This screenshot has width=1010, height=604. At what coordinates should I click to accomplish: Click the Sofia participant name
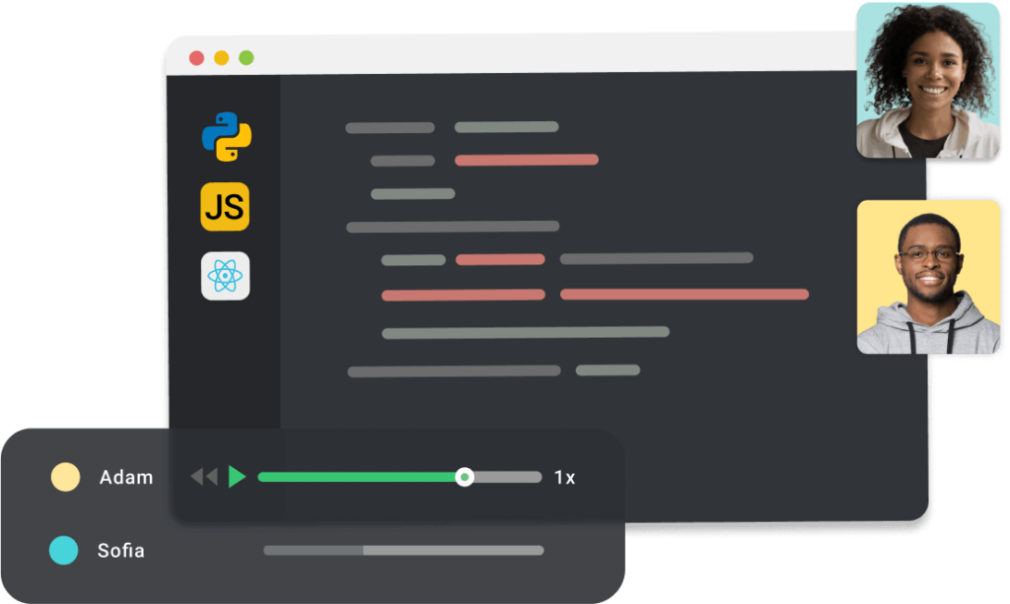[121, 551]
